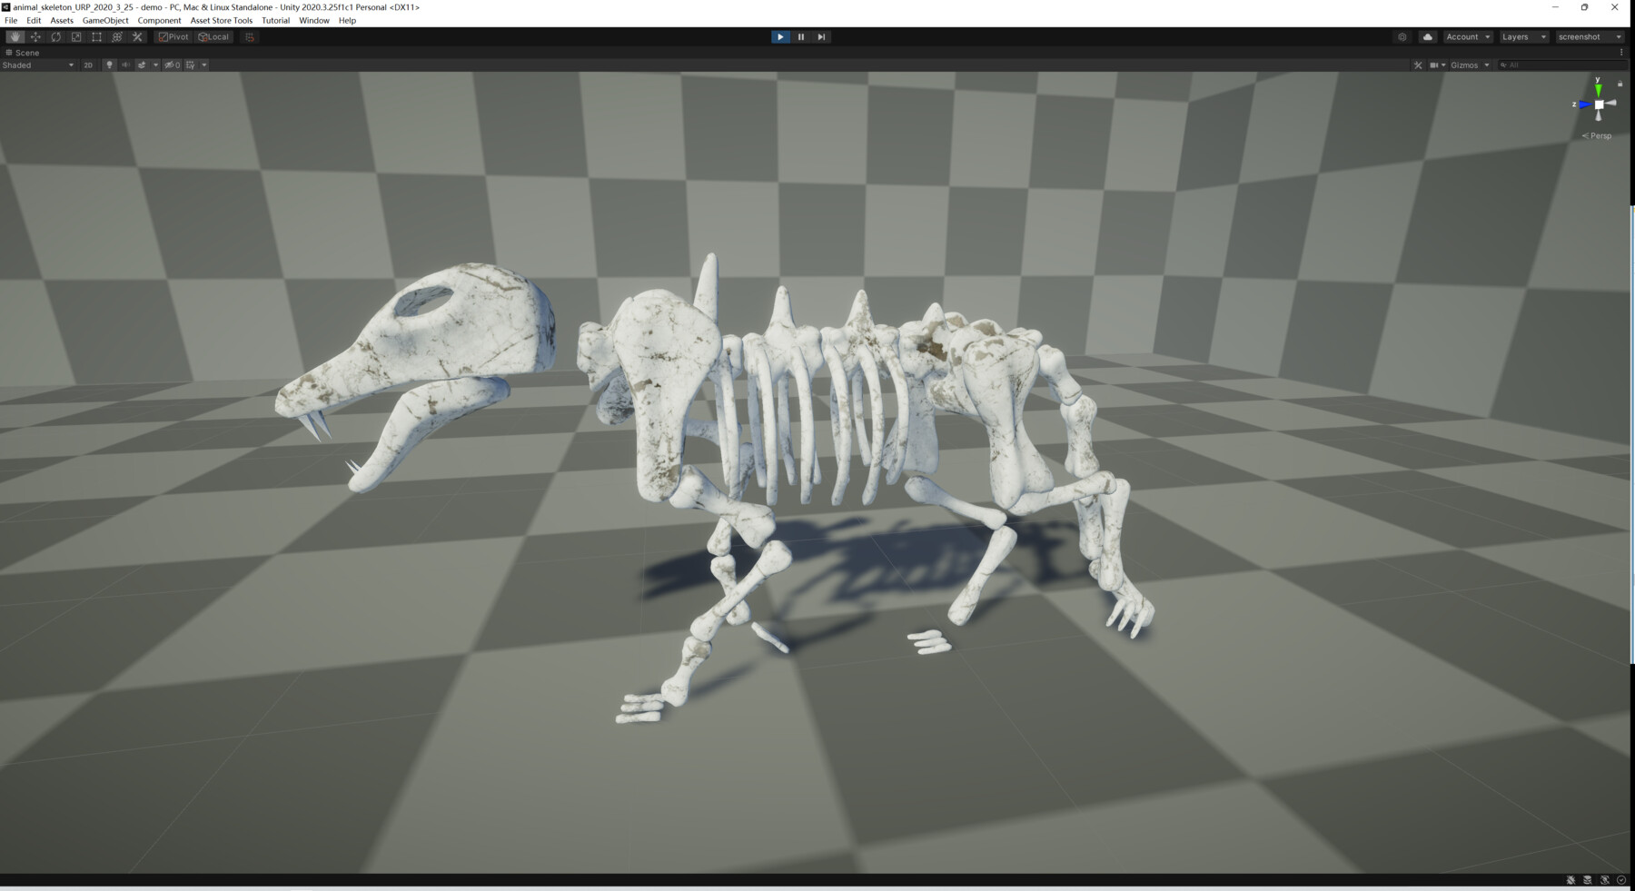The width and height of the screenshot is (1635, 891).
Task: Select the Rotate tool
Action: tap(55, 36)
